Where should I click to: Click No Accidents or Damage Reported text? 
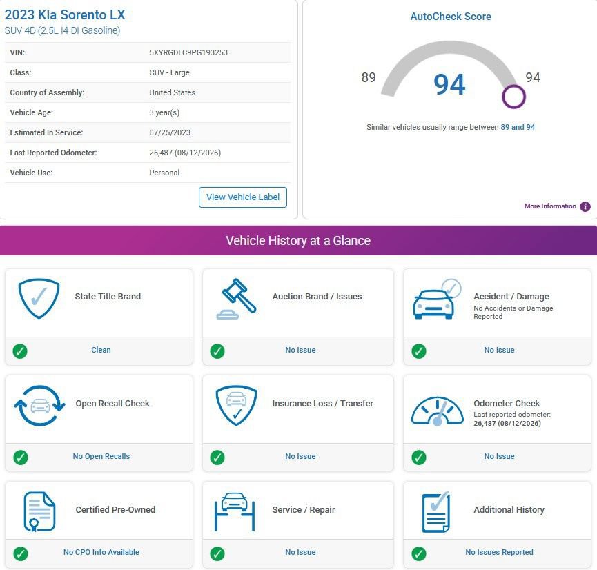[513, 312]
